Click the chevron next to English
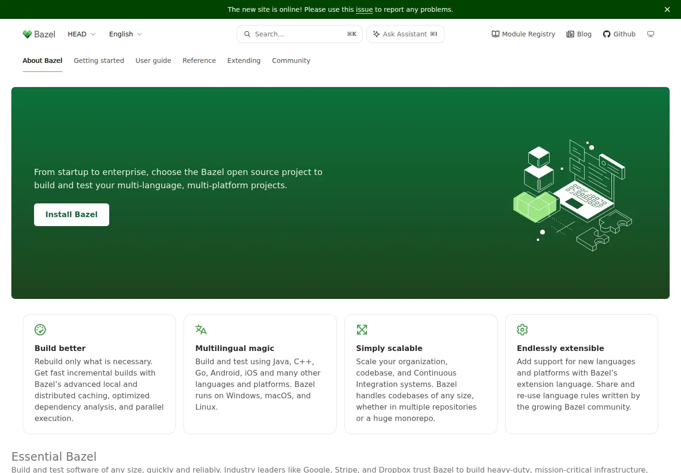The width and height of the screenshot is (681, 473). pos(140,34)
